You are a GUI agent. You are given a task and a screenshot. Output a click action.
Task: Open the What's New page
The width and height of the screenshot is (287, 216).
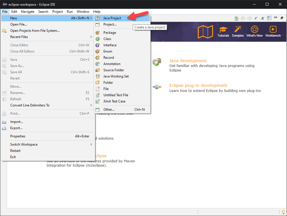254,32
